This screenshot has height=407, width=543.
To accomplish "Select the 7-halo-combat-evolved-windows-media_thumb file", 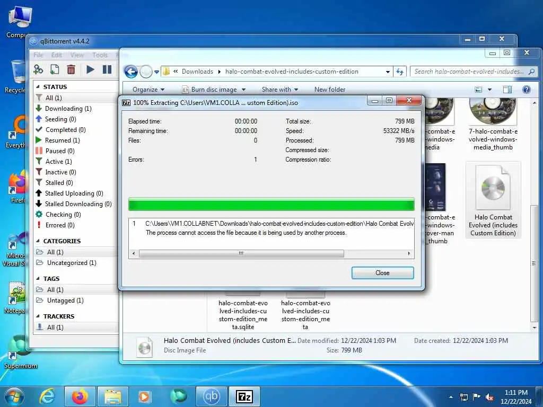I will [493, 125].
